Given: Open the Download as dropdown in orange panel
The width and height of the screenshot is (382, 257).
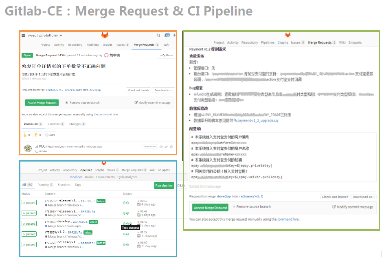Looking at the screenshot, I should (x=163, y=90).
